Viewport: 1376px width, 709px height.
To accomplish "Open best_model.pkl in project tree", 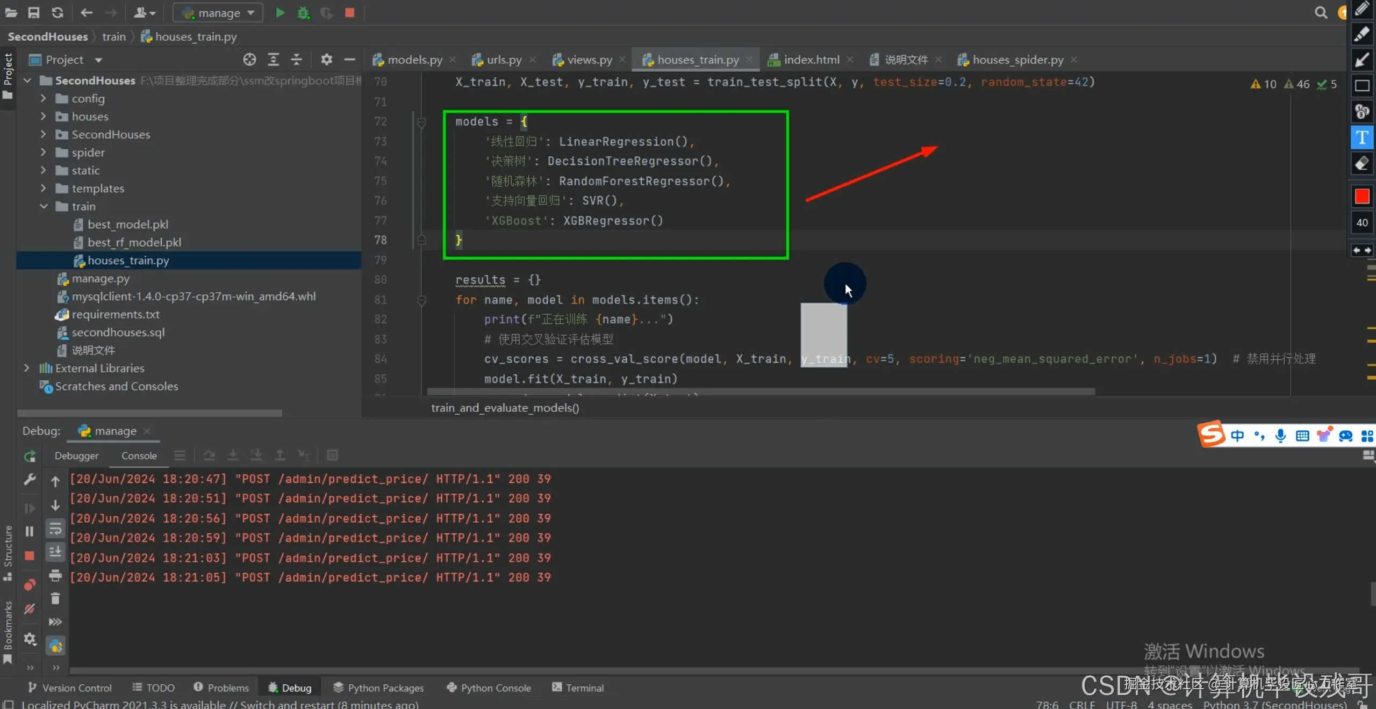I will (128, 225).
